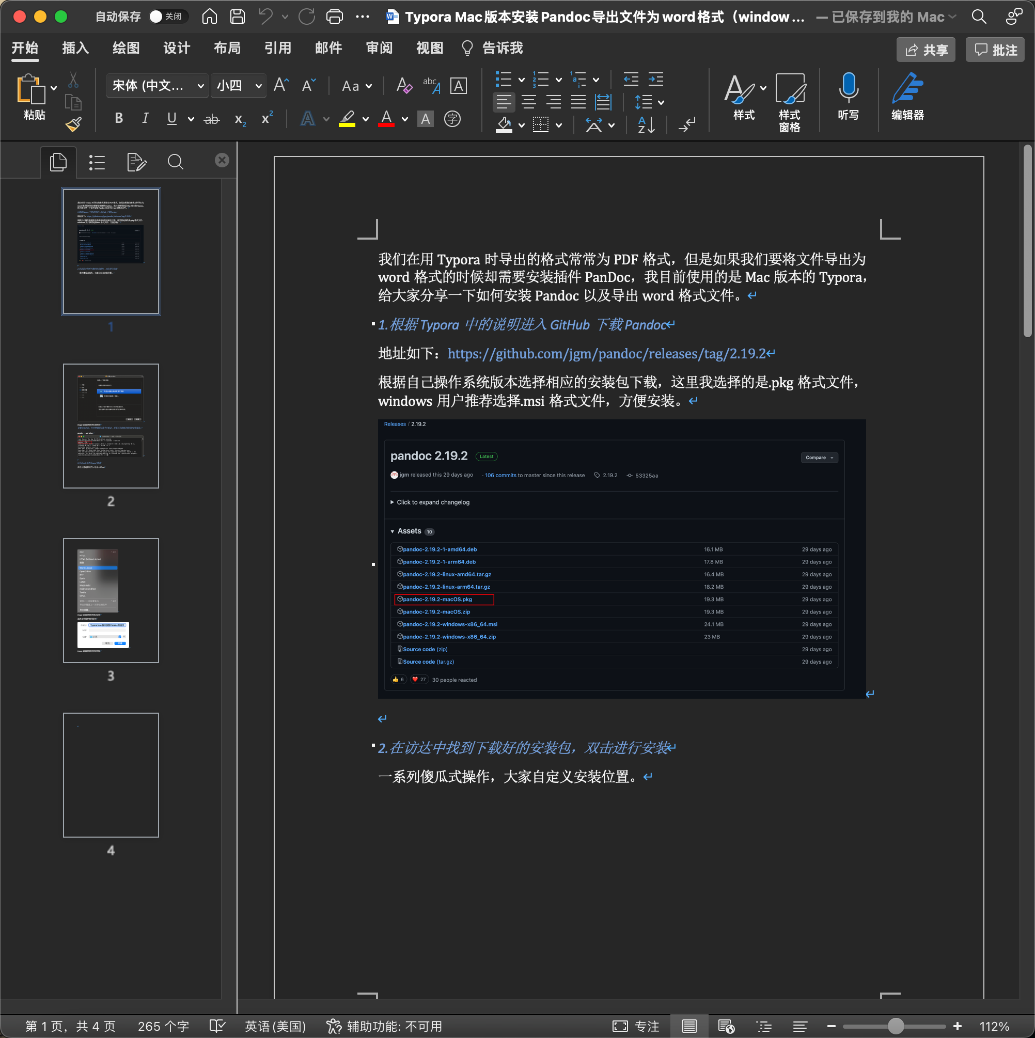The width and height of the screenshot is (1035, 1038).
Task: Undo the last action
Action: (x=265, y=17)
